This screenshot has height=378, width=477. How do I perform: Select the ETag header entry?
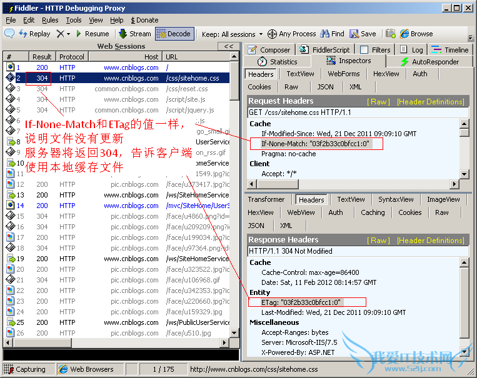click(x=301, y=302)
